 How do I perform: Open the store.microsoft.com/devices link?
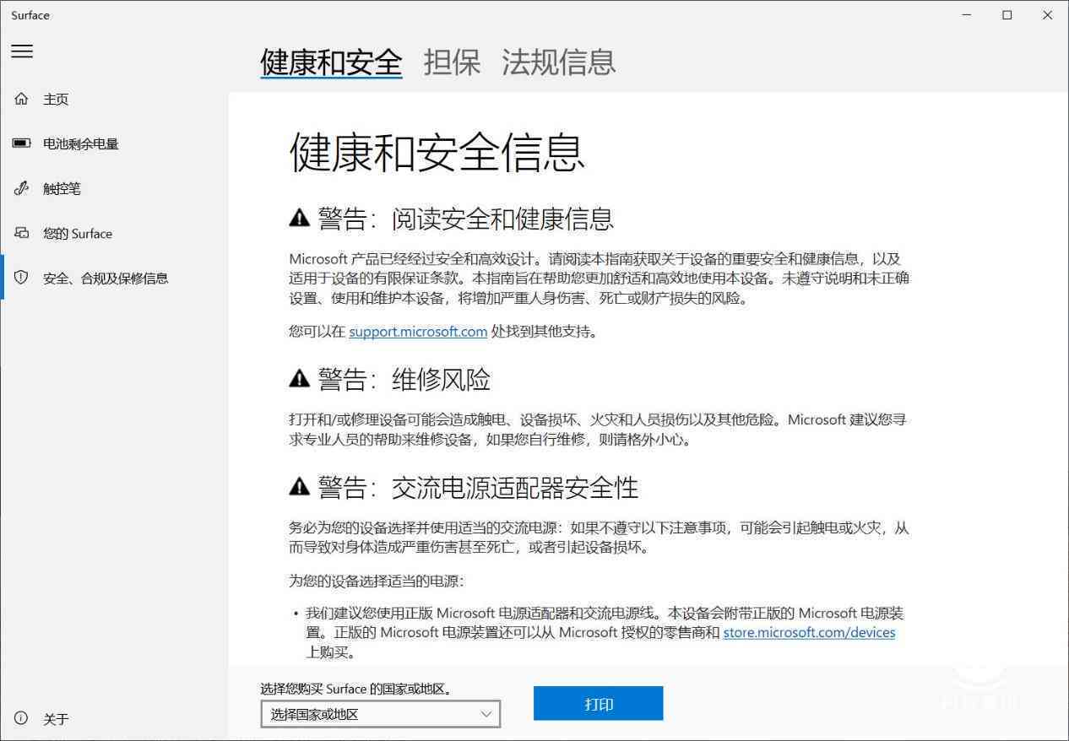click(809, 632)
